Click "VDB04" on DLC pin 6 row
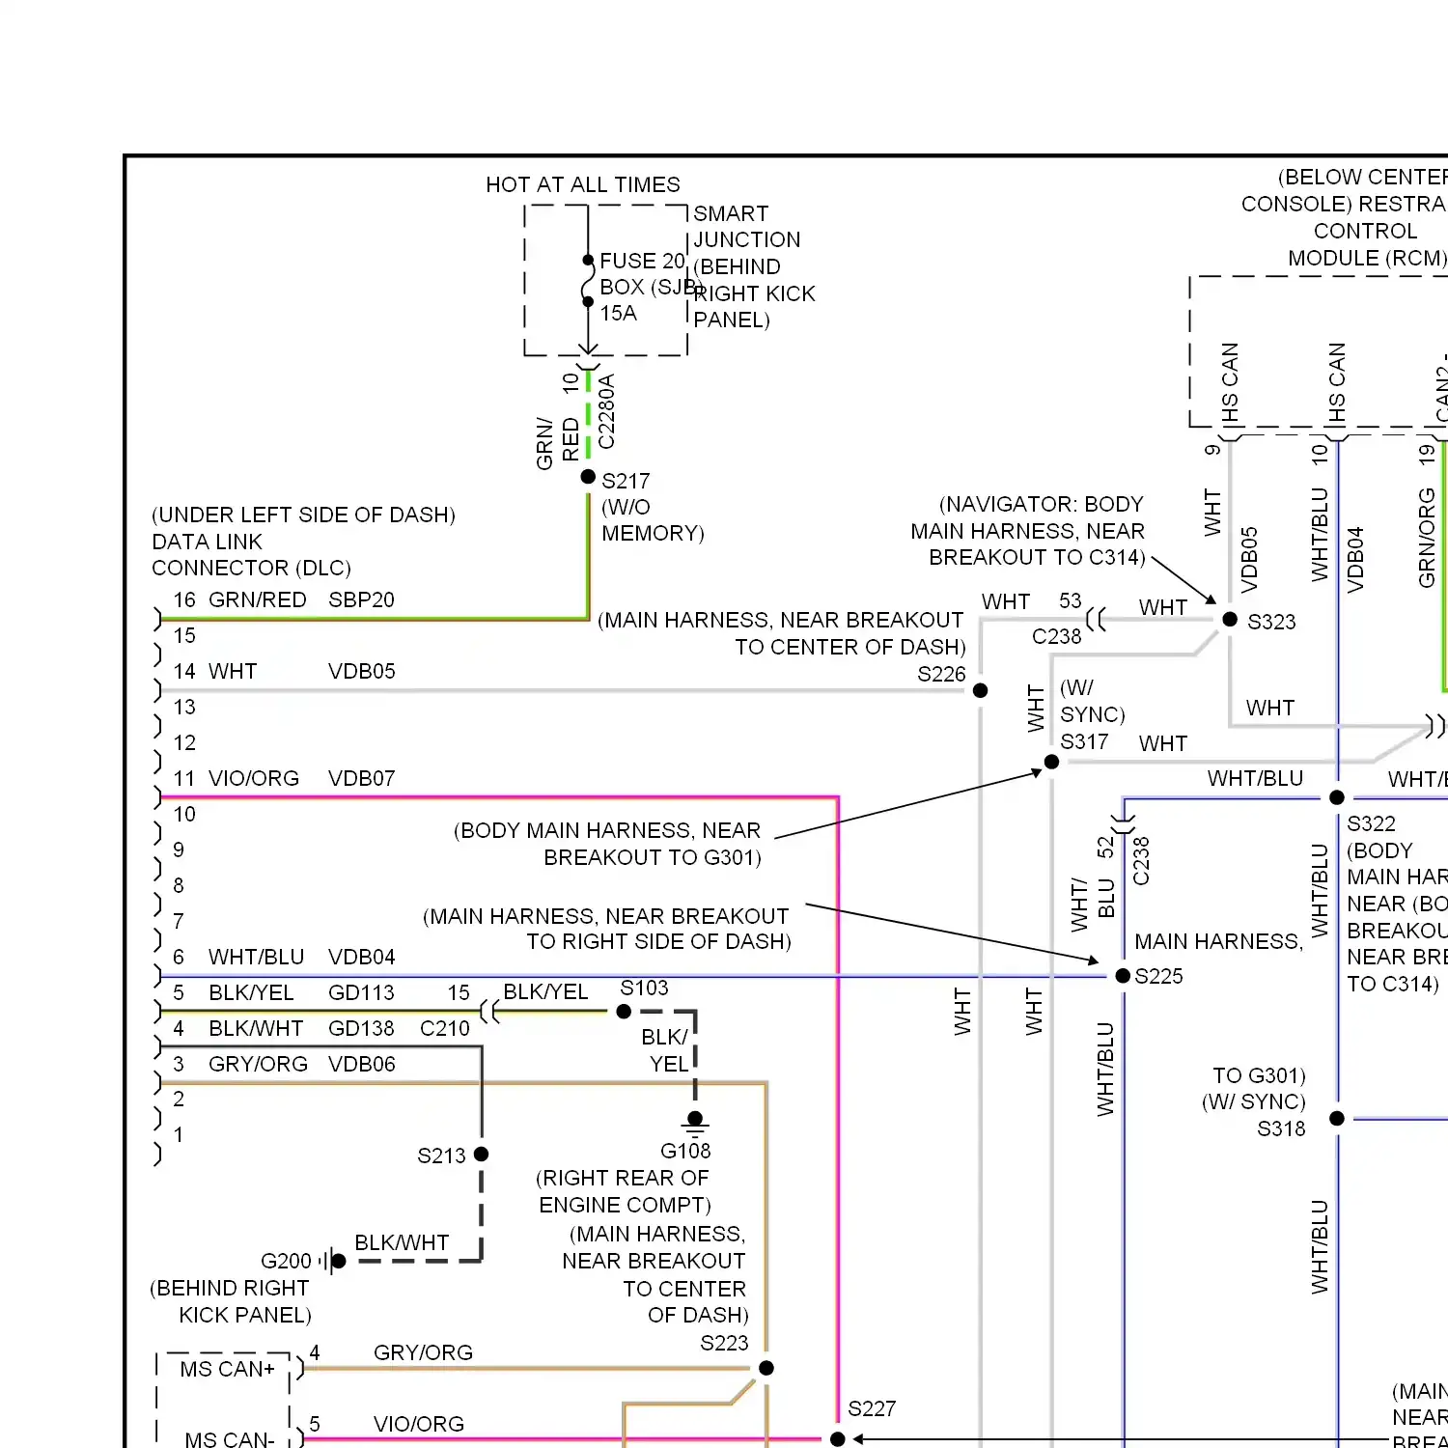 coord(361,957)
